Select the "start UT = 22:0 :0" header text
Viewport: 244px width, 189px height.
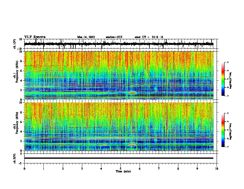149,37
